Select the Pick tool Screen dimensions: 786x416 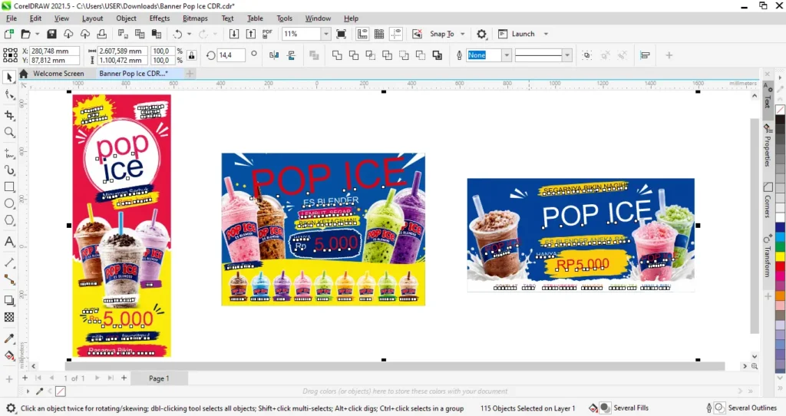click(9, 78)
